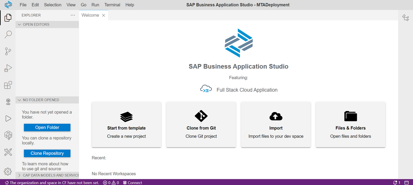Open the Search view icon
The image size is (413, 185).
(8, 34)
